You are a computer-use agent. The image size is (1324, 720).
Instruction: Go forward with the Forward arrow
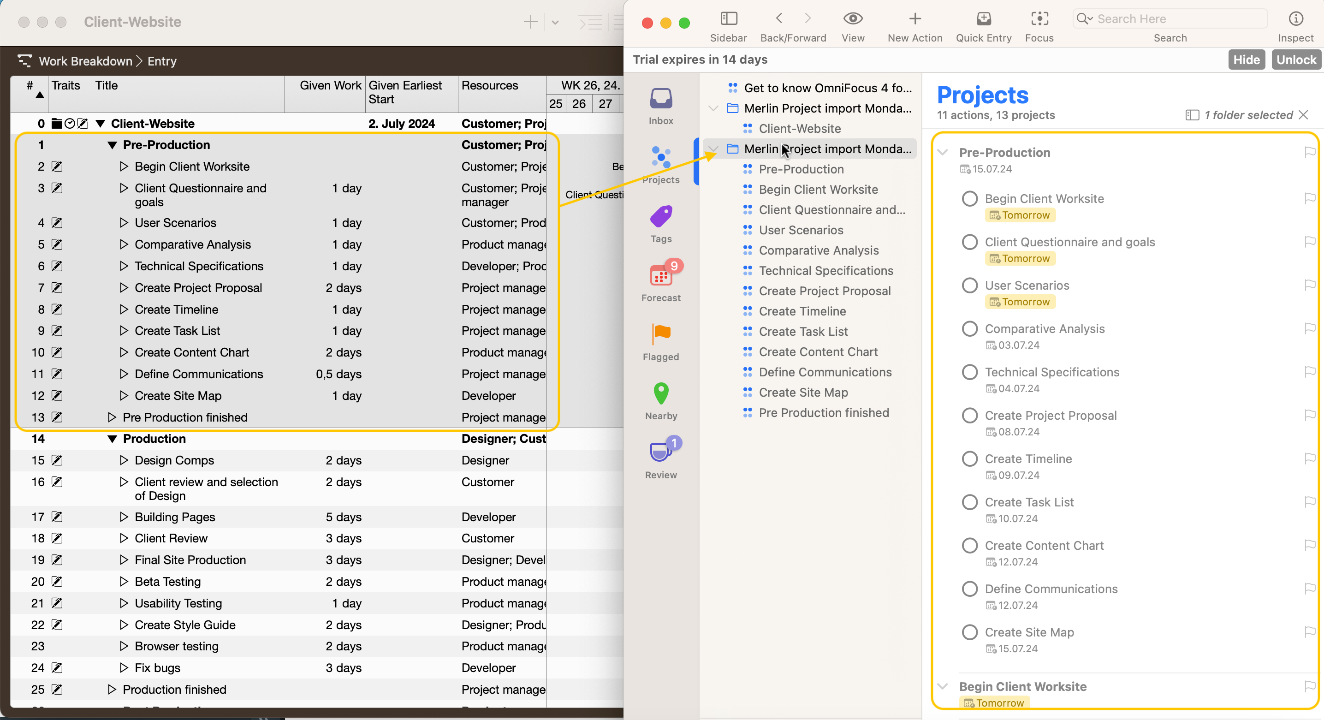(807, 18)
